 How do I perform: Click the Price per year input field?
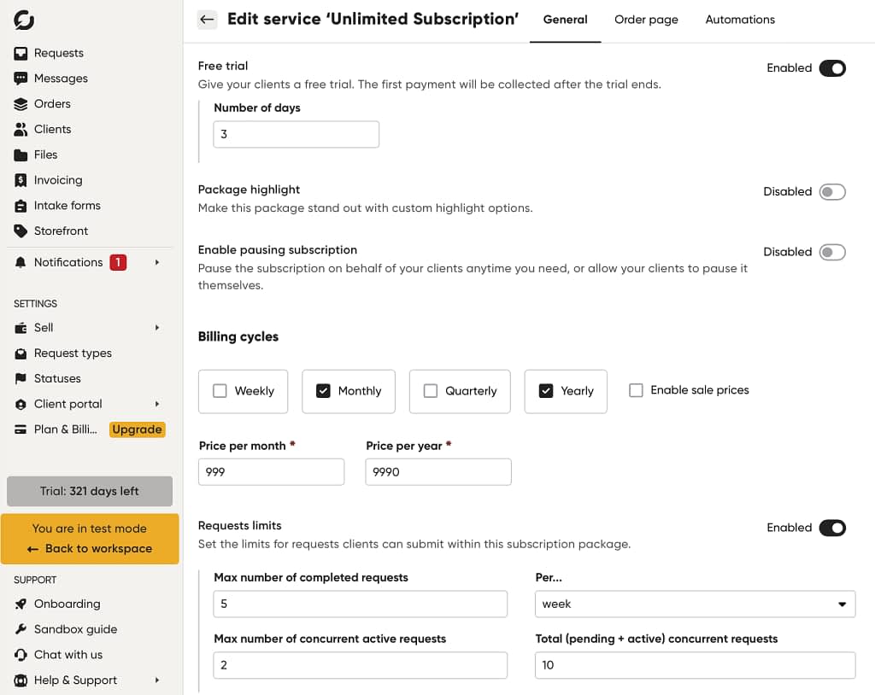point(438,472)
